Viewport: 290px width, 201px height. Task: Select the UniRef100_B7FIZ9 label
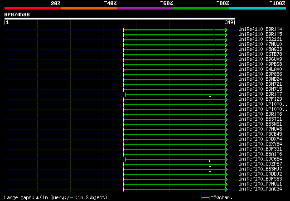260,99
